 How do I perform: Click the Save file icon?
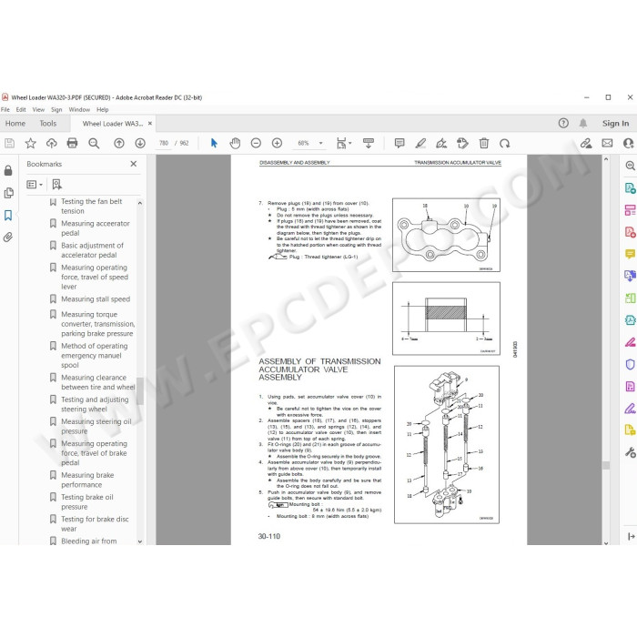point(9,143)
